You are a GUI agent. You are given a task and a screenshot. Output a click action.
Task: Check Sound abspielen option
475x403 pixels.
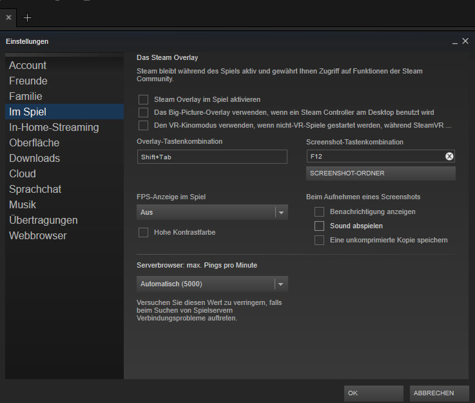[x=319, y=226]
